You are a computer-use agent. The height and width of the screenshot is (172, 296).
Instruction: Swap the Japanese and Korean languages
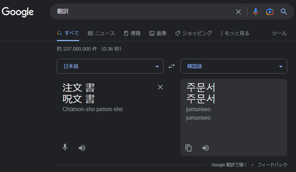(x=172, y=66)
